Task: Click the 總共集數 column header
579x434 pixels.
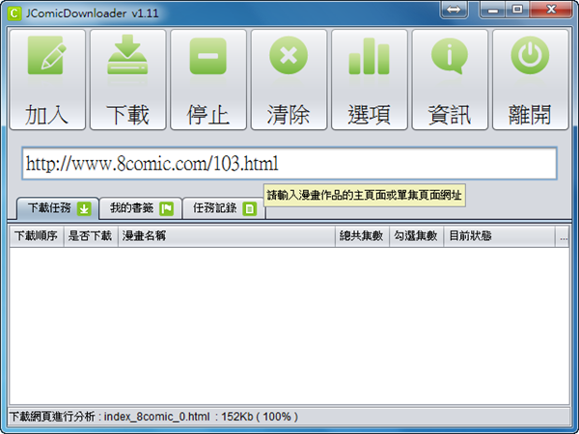Action: click(x=362, y=236)
